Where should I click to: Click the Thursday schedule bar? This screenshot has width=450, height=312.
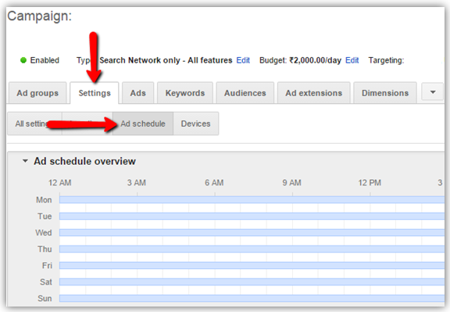coord(252,249)
